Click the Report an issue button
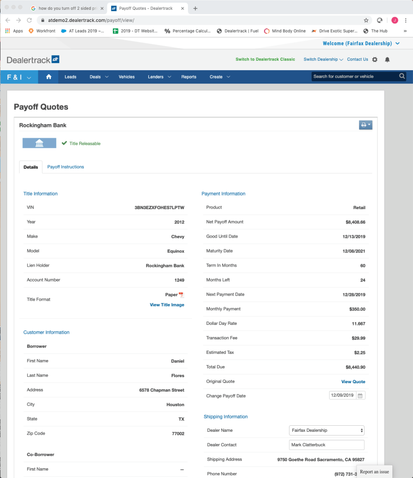Viewport: 413px width, 478px height. pyautogui.click(x=374, y=471)
